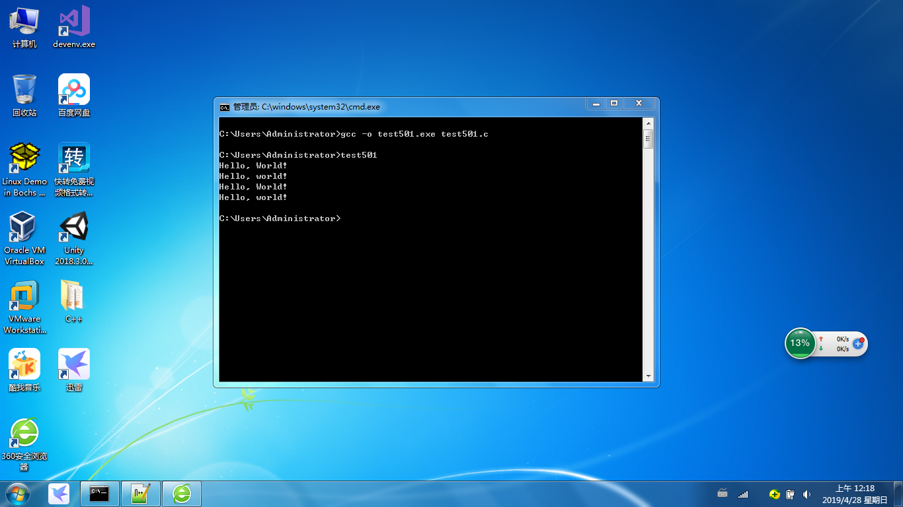903x507 pixels.
Task: Click the cmd window title bar icon
Action: pyautogui.click(x=225, y=106)
